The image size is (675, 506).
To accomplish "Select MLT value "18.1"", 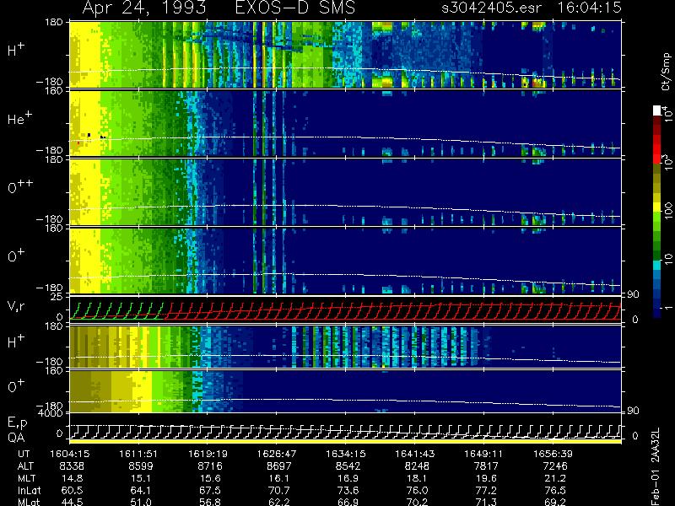I will [x=417, y=478].
